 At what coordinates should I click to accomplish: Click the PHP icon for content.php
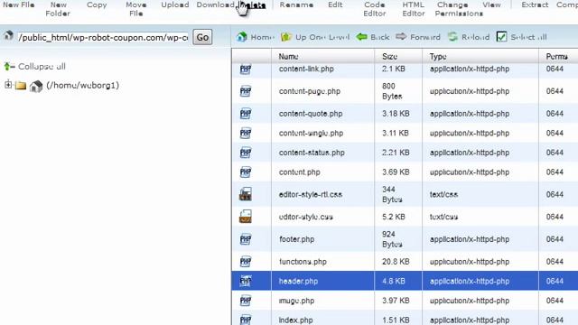246,172
